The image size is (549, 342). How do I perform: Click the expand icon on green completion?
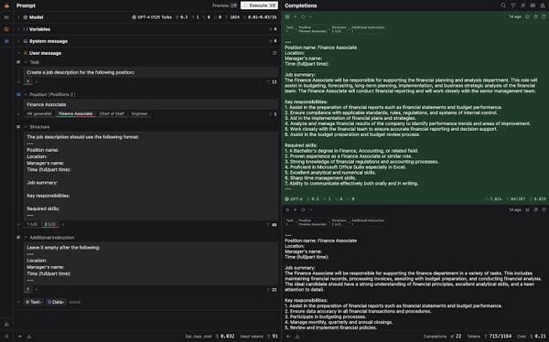[528, 16]
